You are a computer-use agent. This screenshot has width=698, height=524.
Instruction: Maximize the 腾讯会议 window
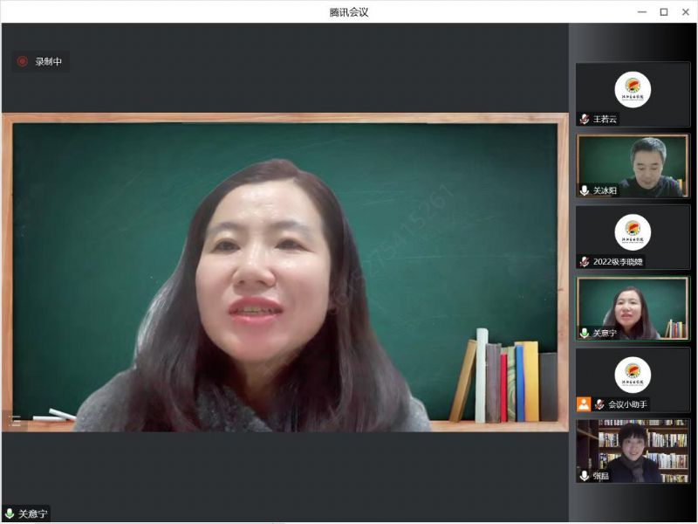click(663, 11)
